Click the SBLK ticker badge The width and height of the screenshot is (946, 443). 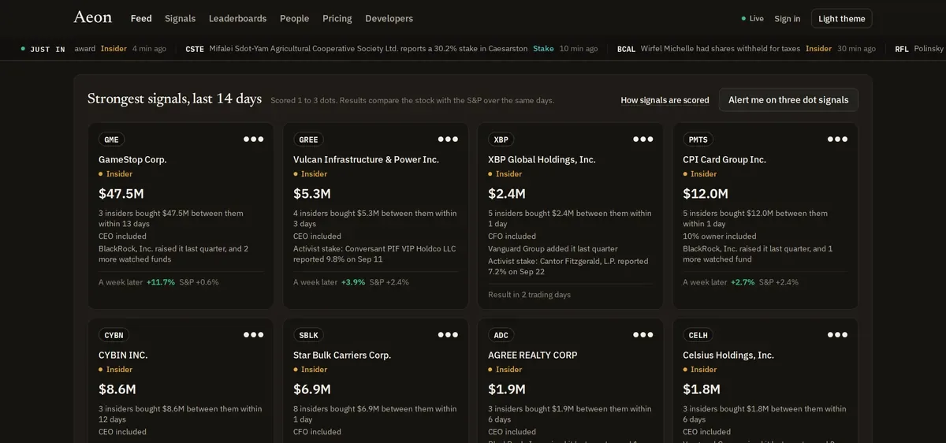coord(308,335)
